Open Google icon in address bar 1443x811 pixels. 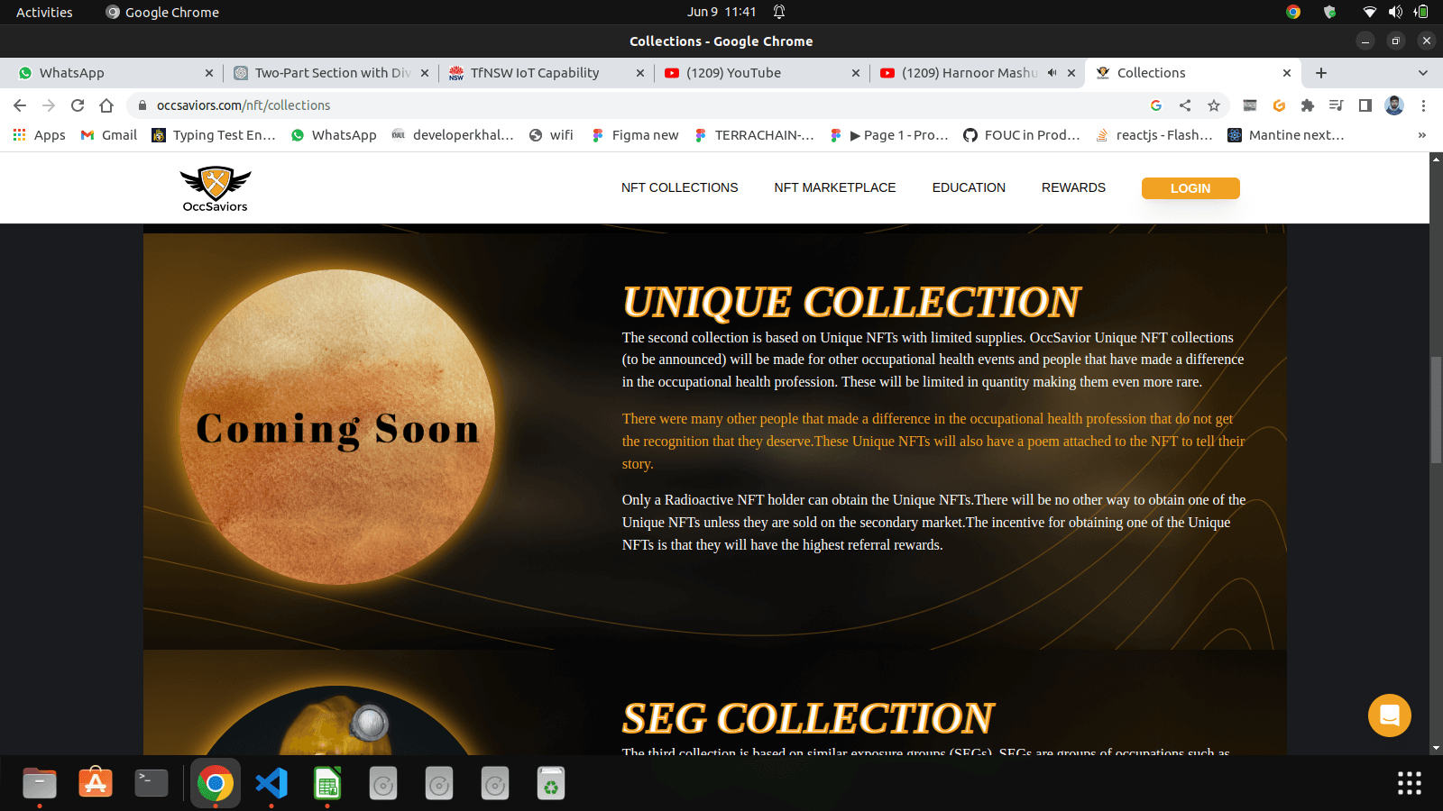tap(1156, 105)
